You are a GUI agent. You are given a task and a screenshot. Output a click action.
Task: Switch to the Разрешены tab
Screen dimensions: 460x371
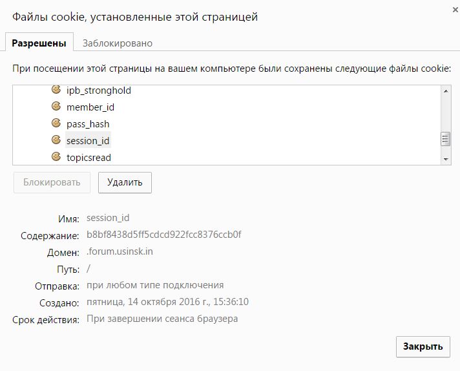(x=39, y=43)
